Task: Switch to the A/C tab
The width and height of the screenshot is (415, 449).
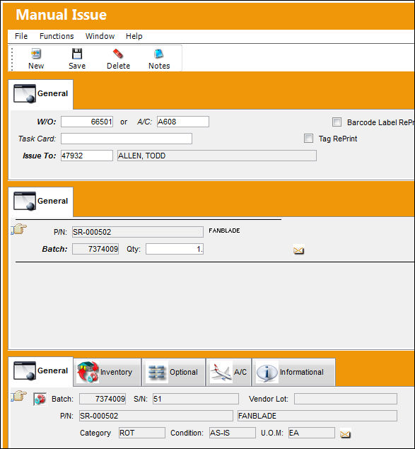Action: tap(229, 372)
